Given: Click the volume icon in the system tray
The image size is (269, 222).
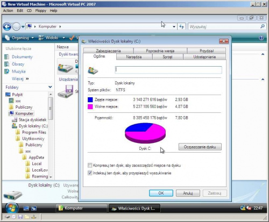Looking at the screenshot, I should point(249,208).
